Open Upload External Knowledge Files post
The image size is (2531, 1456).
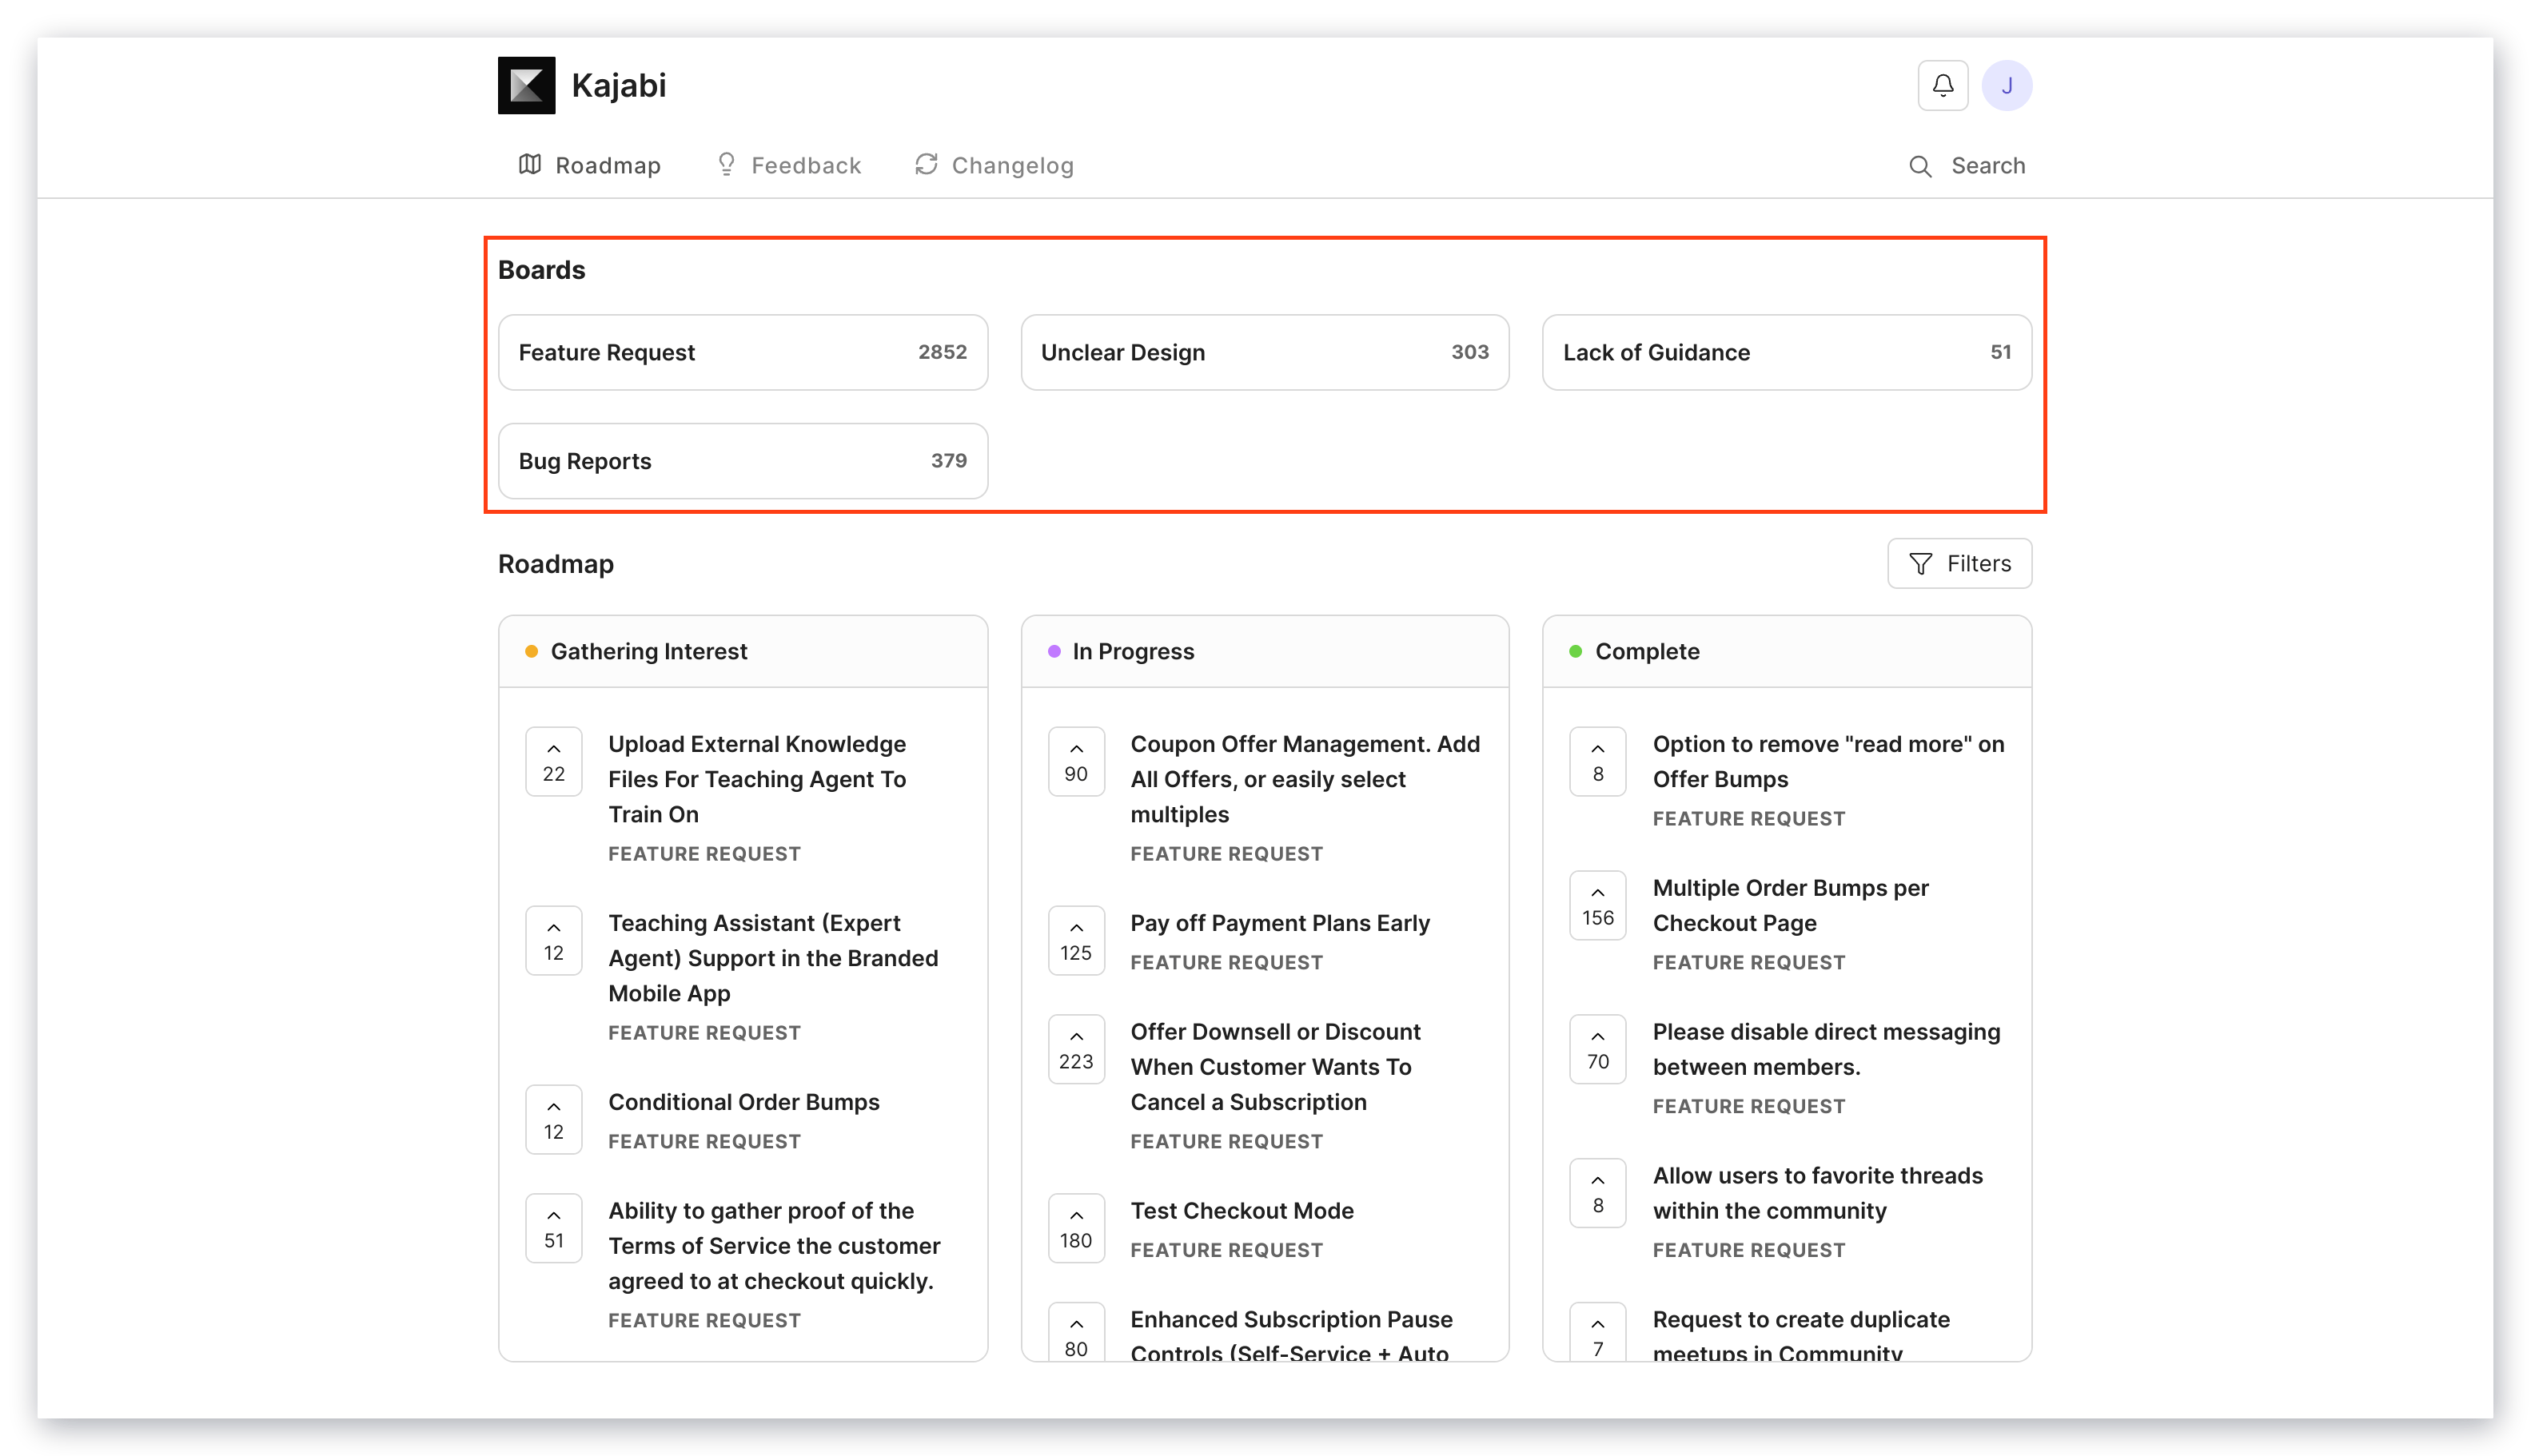point(757,779)
